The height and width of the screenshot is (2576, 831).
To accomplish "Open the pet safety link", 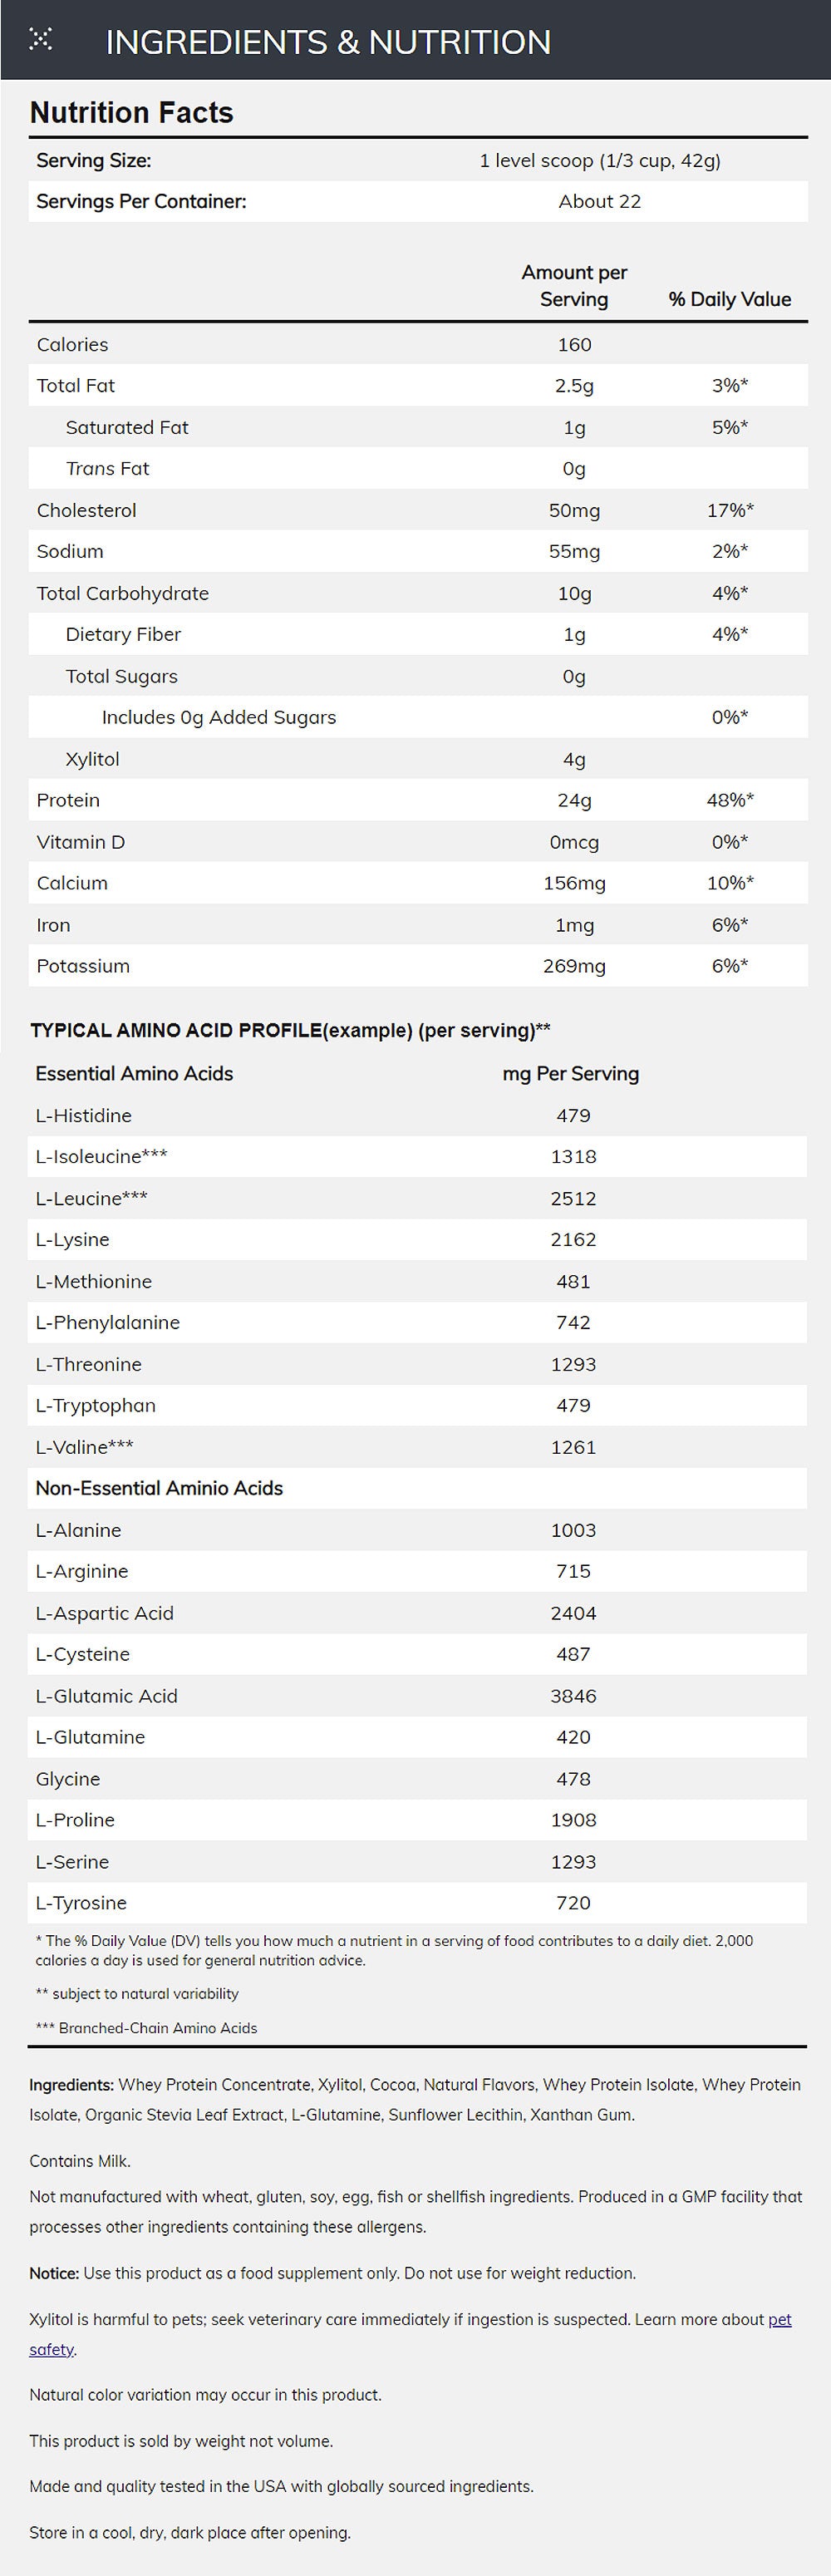I will (x=779, y=2319).
